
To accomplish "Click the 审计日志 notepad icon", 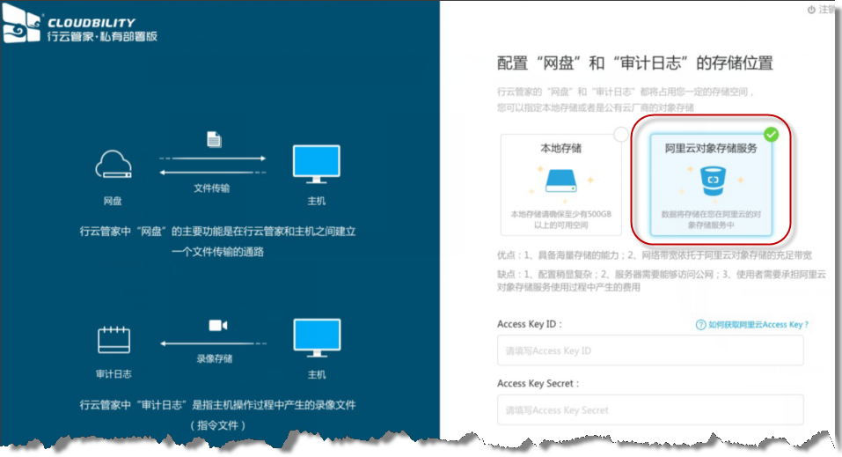I will click(x=113, y=339).
